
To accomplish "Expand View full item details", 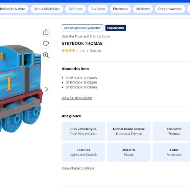I will click(77, 98).
